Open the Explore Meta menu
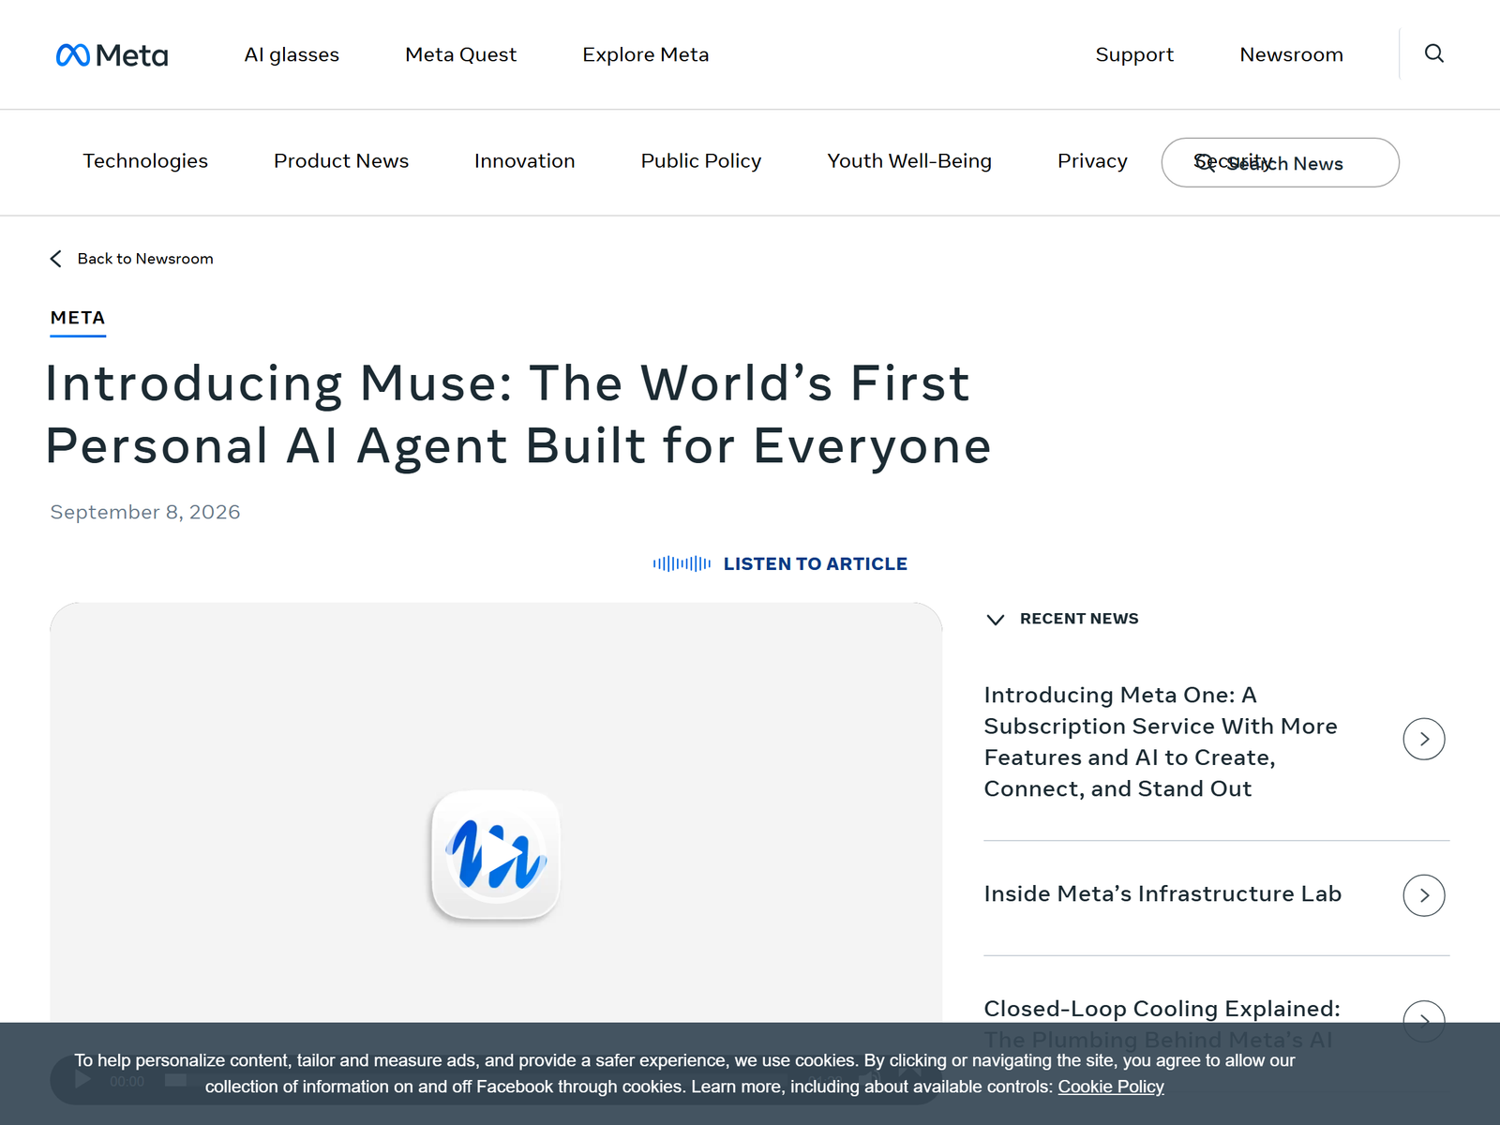 pyautogui.click(x=645, y=54)
